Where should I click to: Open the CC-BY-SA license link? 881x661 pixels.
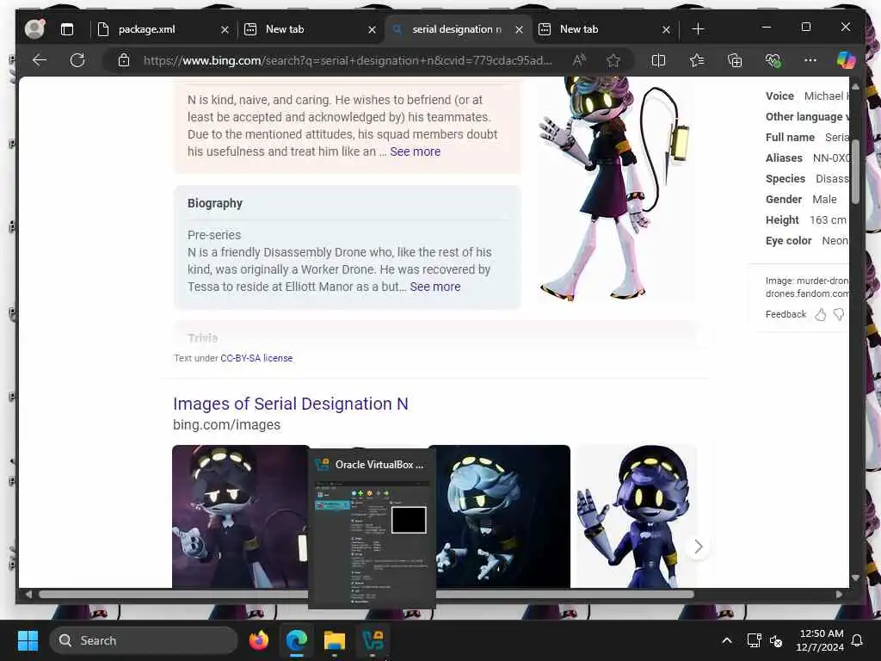coord(256,358)
